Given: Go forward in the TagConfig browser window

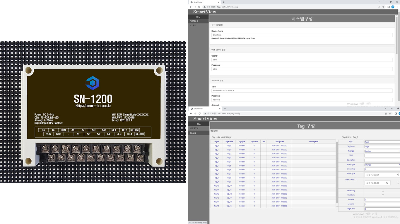Looking at the screenshot, I should tap(195, 113).
